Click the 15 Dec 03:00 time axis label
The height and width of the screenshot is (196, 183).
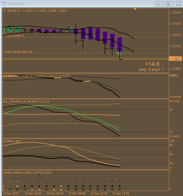pos(33,193)
